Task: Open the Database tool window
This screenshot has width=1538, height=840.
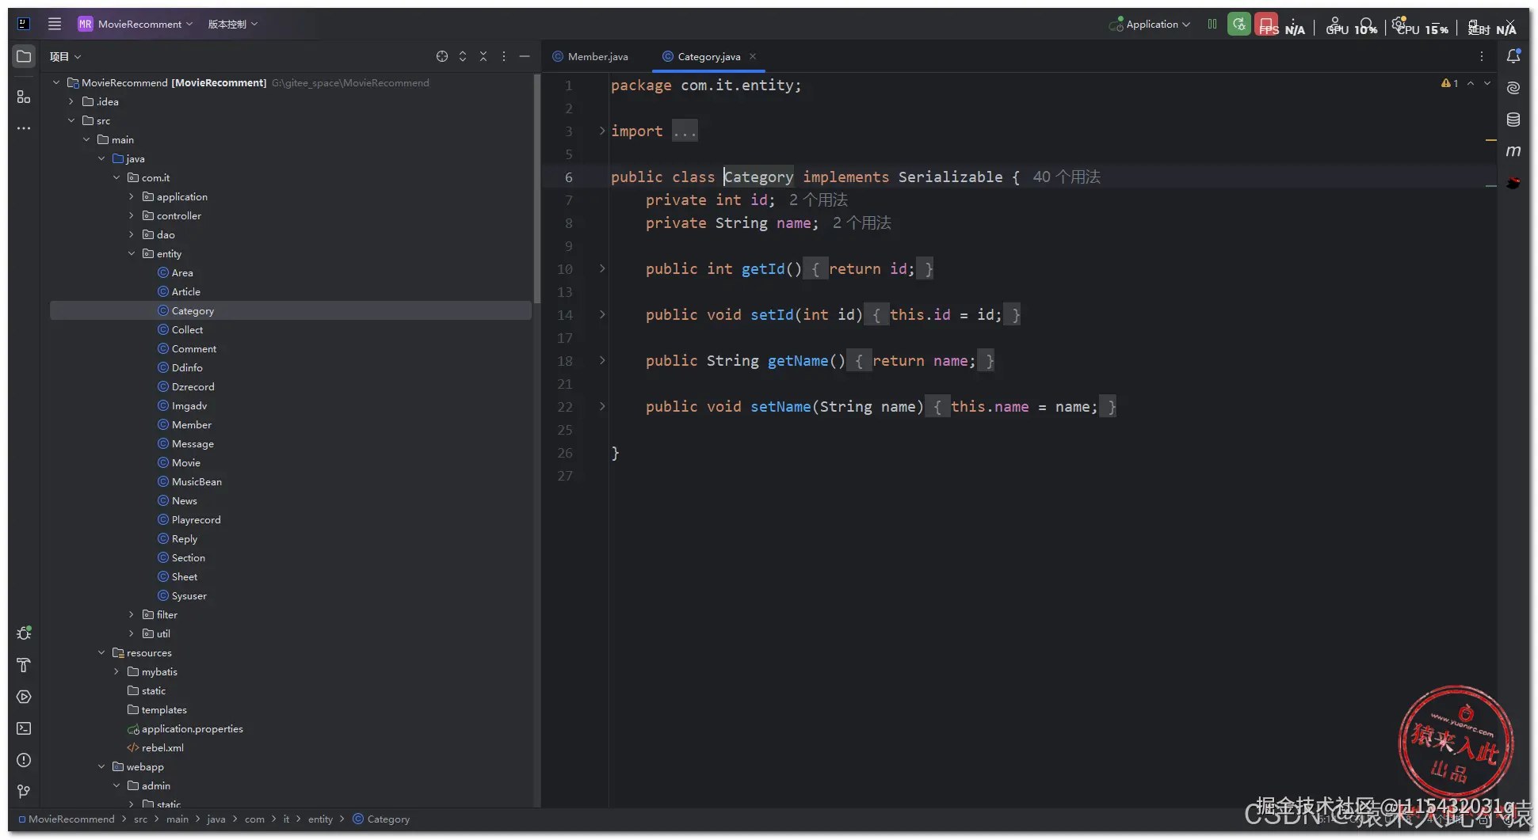Action: pos(1513,120)
